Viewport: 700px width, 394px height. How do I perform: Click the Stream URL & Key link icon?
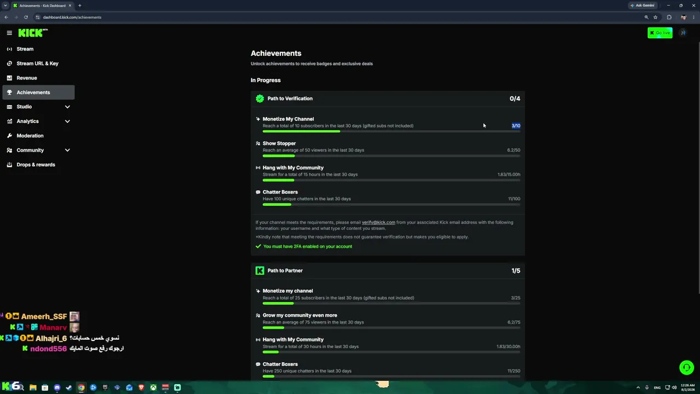[x=9, y=63]
